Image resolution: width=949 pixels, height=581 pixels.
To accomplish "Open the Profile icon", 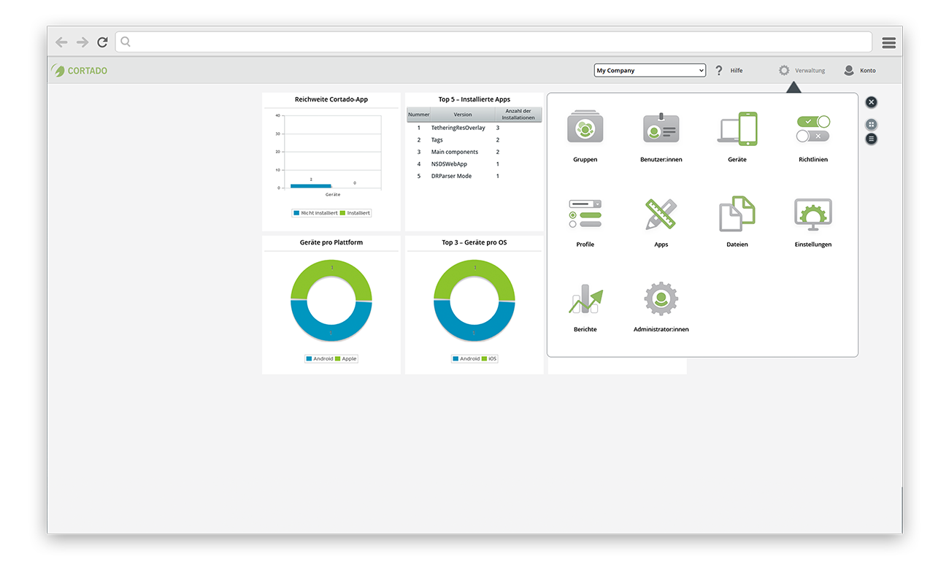I will pos(585,214).
